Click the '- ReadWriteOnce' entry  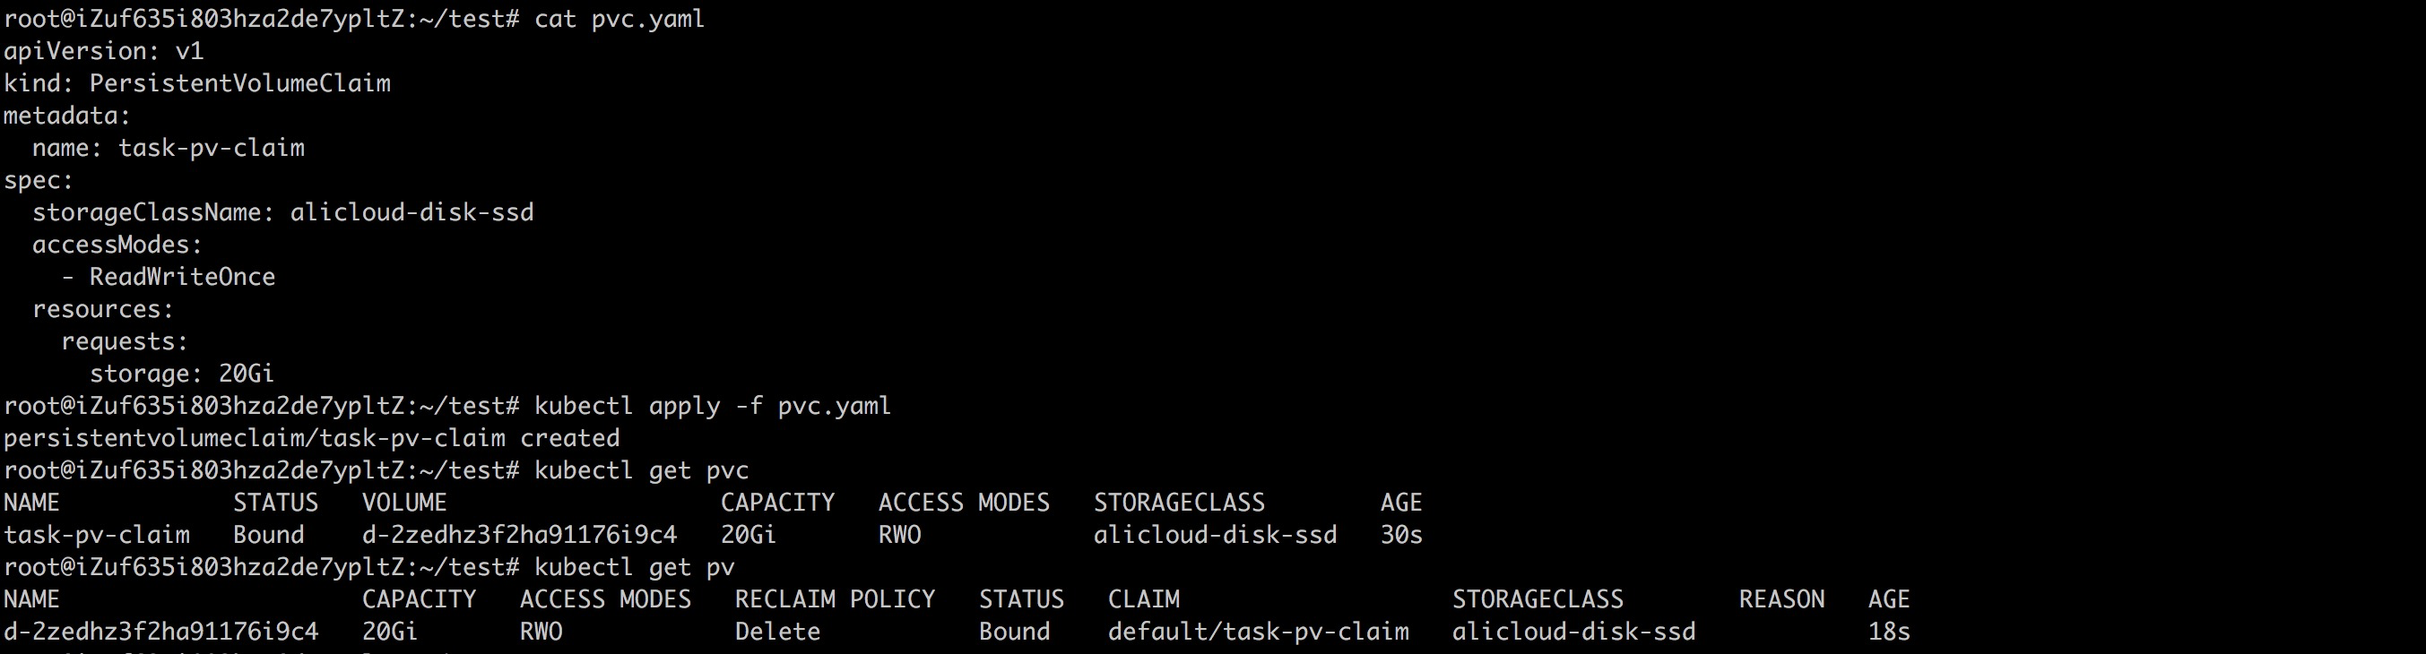(x=168, y=277)
